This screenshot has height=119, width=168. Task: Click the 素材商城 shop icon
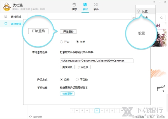[x=6, y=16]
